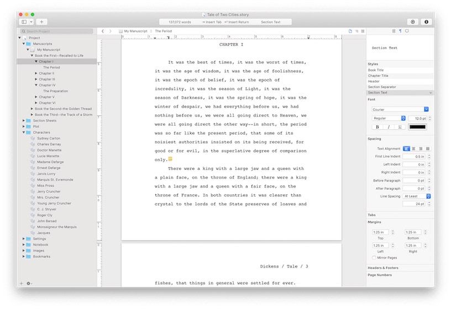Open the comments inspector tab
Screen dimensions: 451x309
pos(407,31)
